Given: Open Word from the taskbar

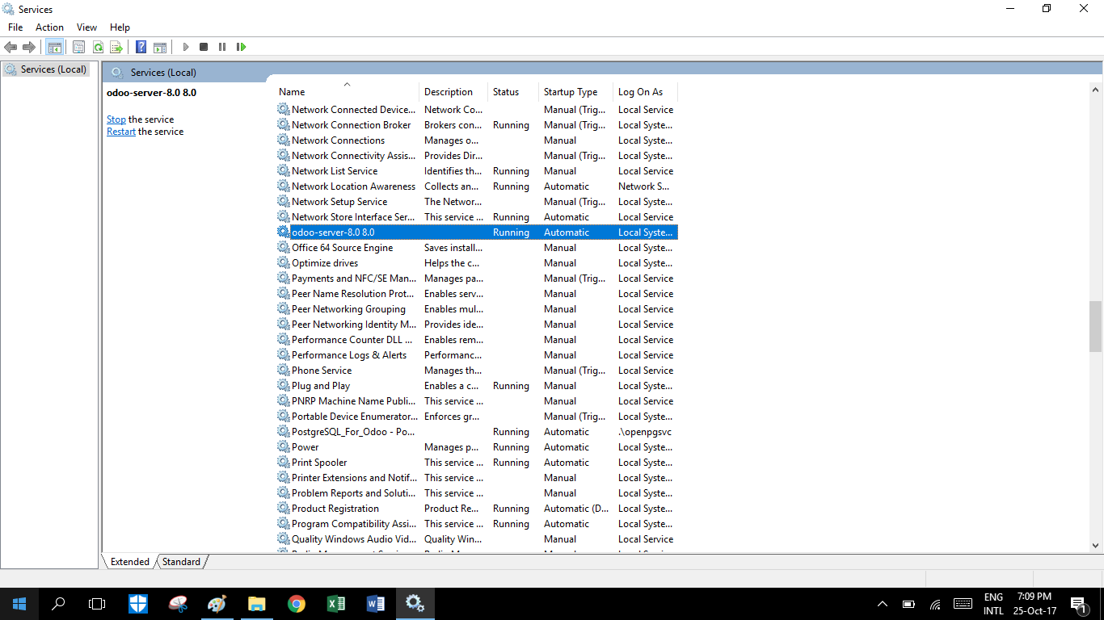Looking at the screenshot, I should coord(375,604).
